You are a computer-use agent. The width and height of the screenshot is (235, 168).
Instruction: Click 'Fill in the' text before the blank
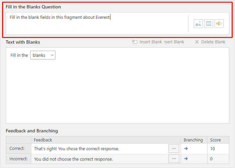tap(19, 55)
